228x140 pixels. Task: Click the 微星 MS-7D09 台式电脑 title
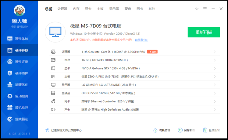[96, 26]
